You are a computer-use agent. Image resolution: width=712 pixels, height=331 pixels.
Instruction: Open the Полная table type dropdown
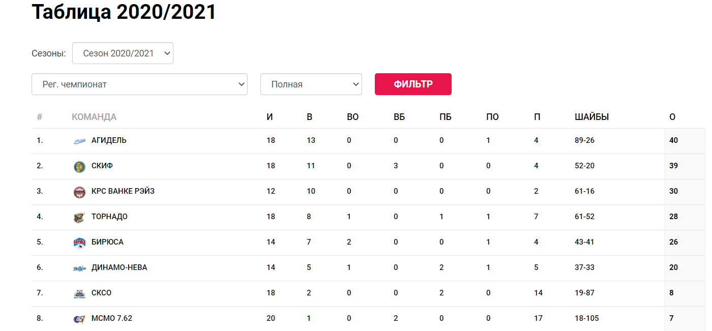click(311, 84)
